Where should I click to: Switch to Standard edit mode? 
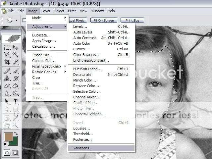[x=7, y=153]
